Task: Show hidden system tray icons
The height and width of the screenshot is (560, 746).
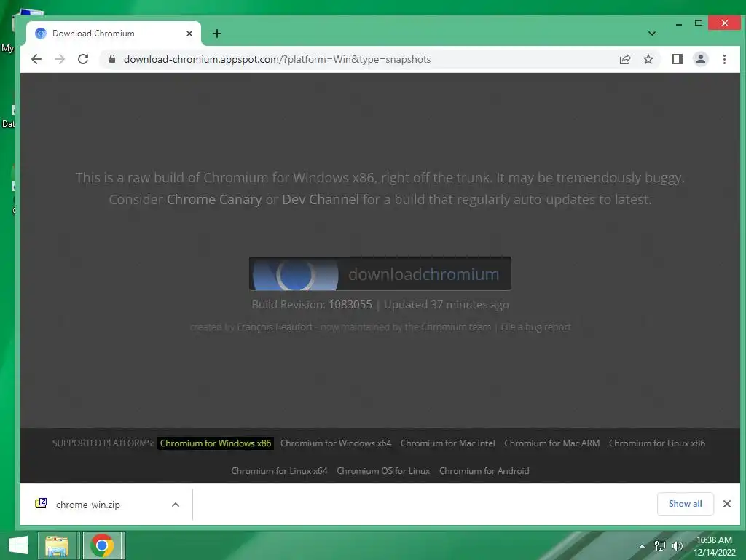Action: [x=643, y=546]
